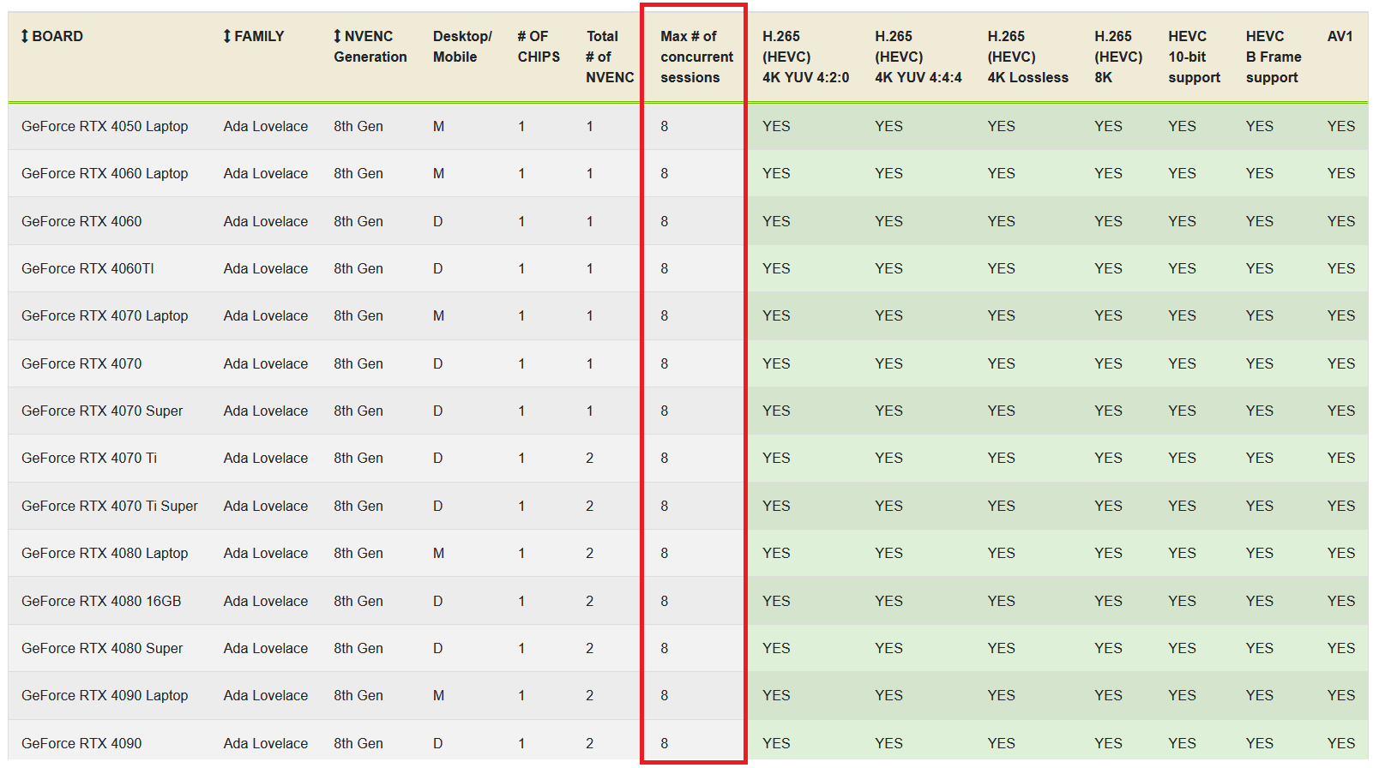Image resolution: width=1379 pixels, height=768 pixels.
Task: Click the Desktop/Mobile column header
Action: [462, 46]
